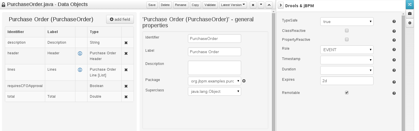The image size is (419, 131).
Task: Remove the description field with X icon
Action: pos(126,43)
